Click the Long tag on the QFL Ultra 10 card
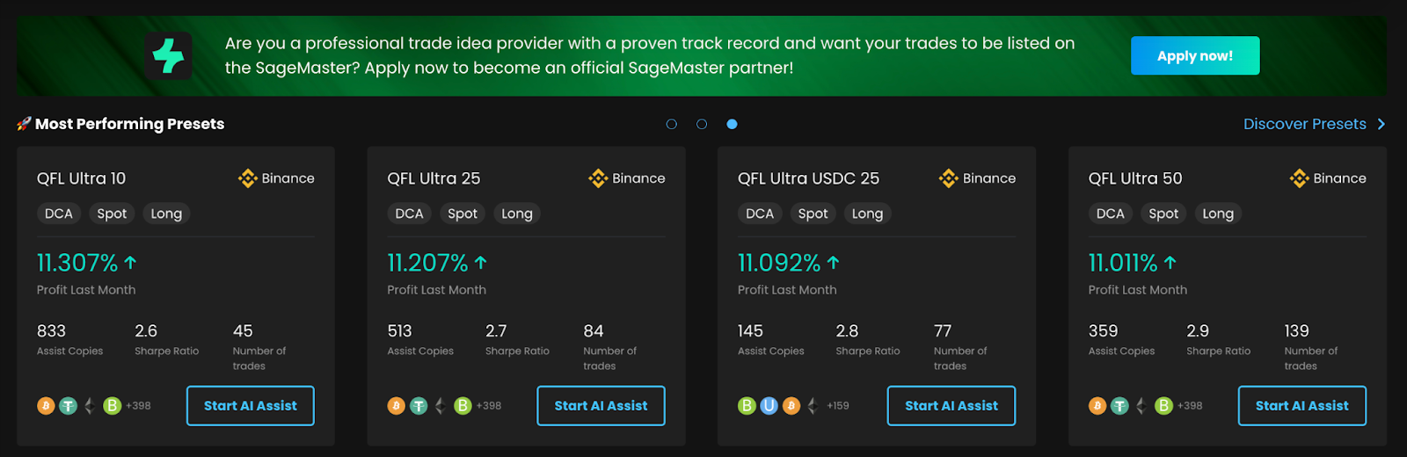Viewport: 1407px width, 457px height. (166, 214)
